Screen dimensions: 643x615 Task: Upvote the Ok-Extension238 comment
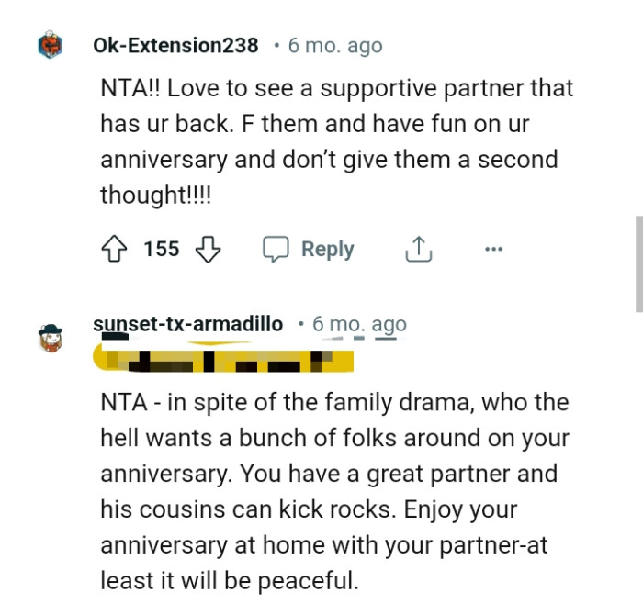115,249
